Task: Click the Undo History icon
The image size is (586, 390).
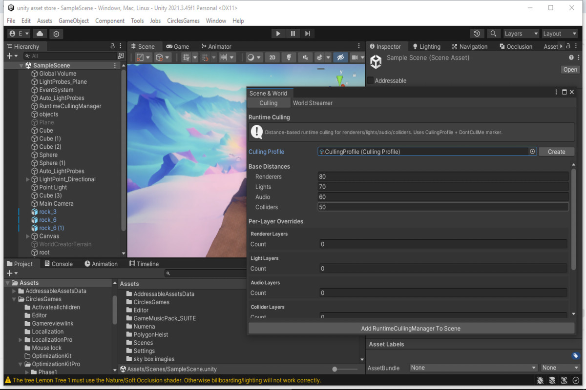Action: tap(477, 34)
